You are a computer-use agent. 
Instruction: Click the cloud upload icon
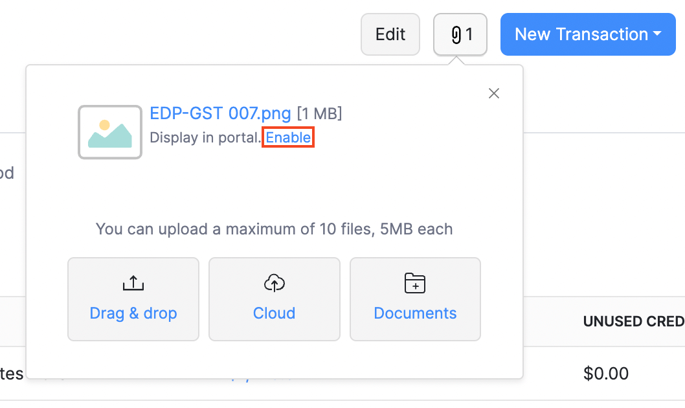[275, 283]
